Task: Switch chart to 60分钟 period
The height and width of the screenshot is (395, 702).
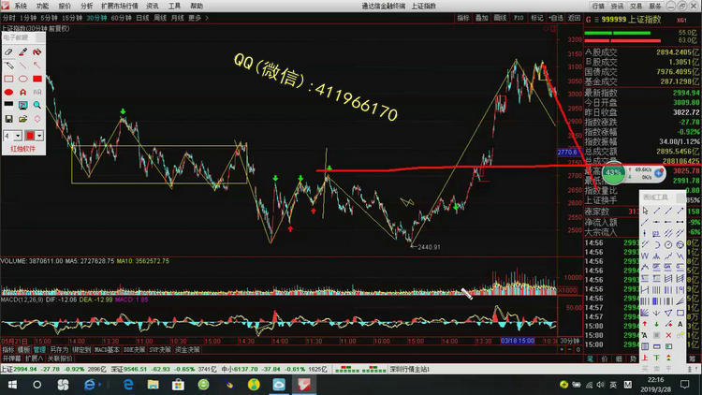Action: tap(121, 18)
